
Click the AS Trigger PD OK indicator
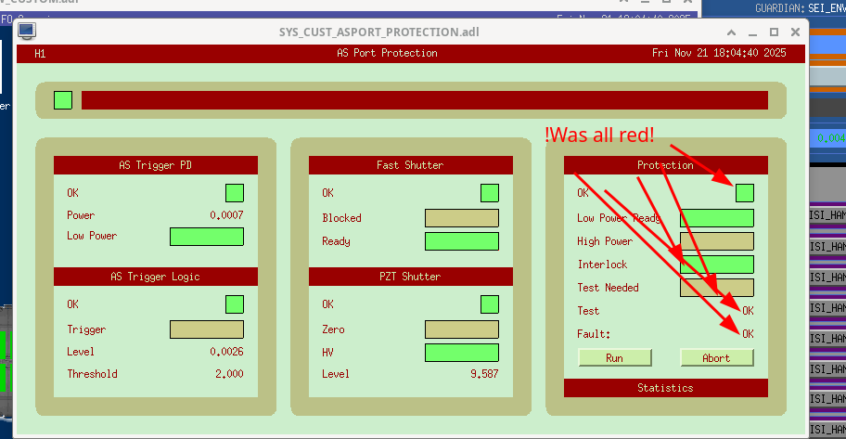pyautogui.click(x=235, y=193)
